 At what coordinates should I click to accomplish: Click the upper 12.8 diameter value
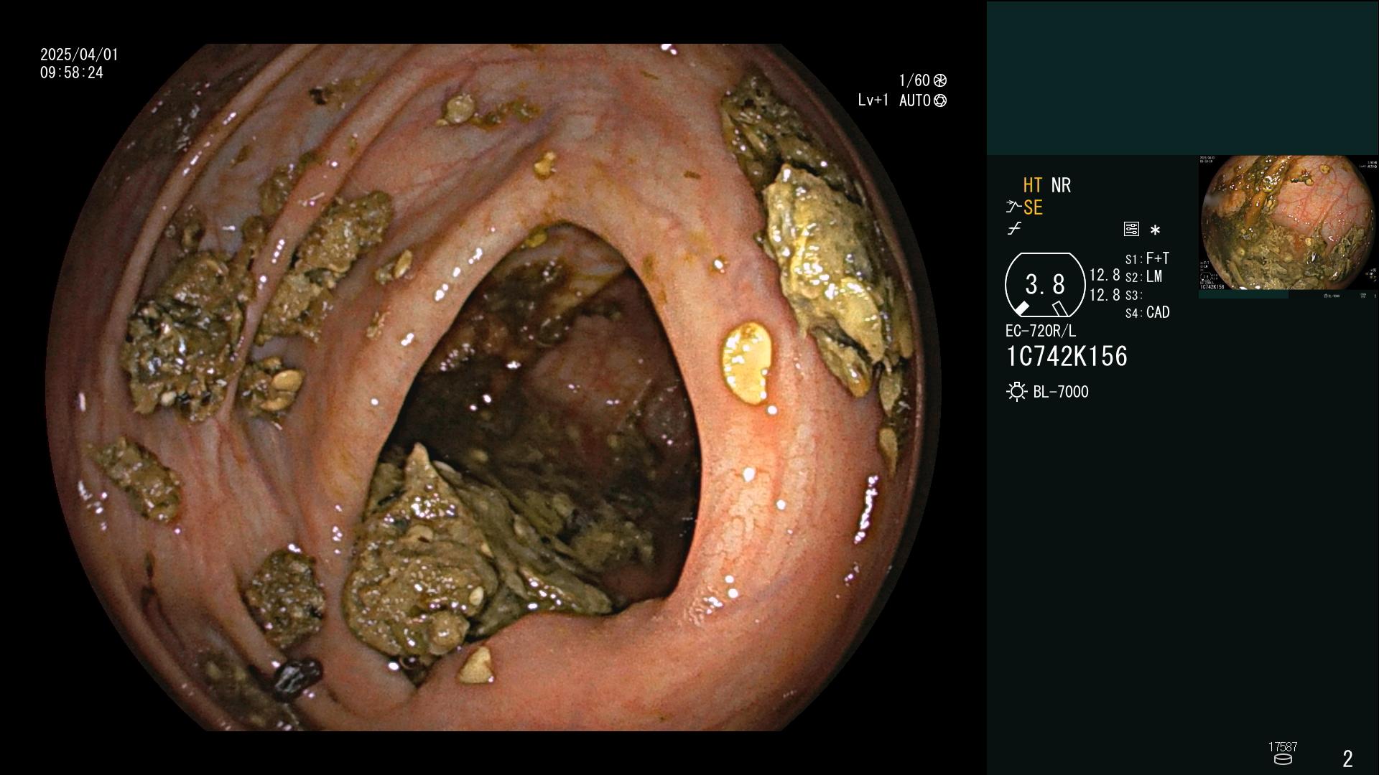coord(1105,276)
